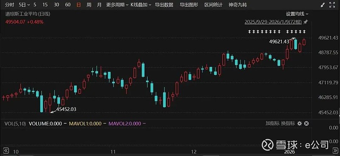Viewport: 340px width, 156px height.
Task: Click the 12 month axis marker
Action: point(194,151)
